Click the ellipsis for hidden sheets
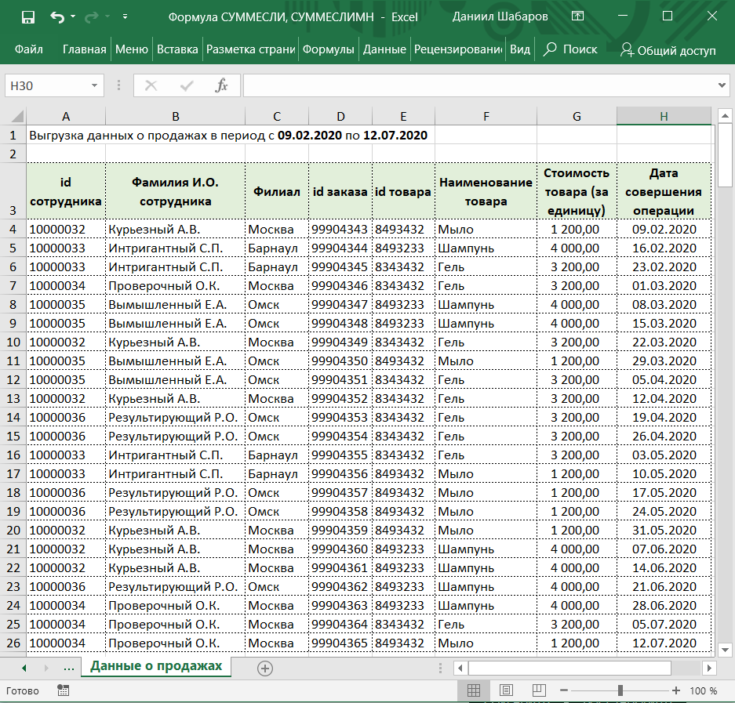Viewport: 735px width, 703px height. 69,668
